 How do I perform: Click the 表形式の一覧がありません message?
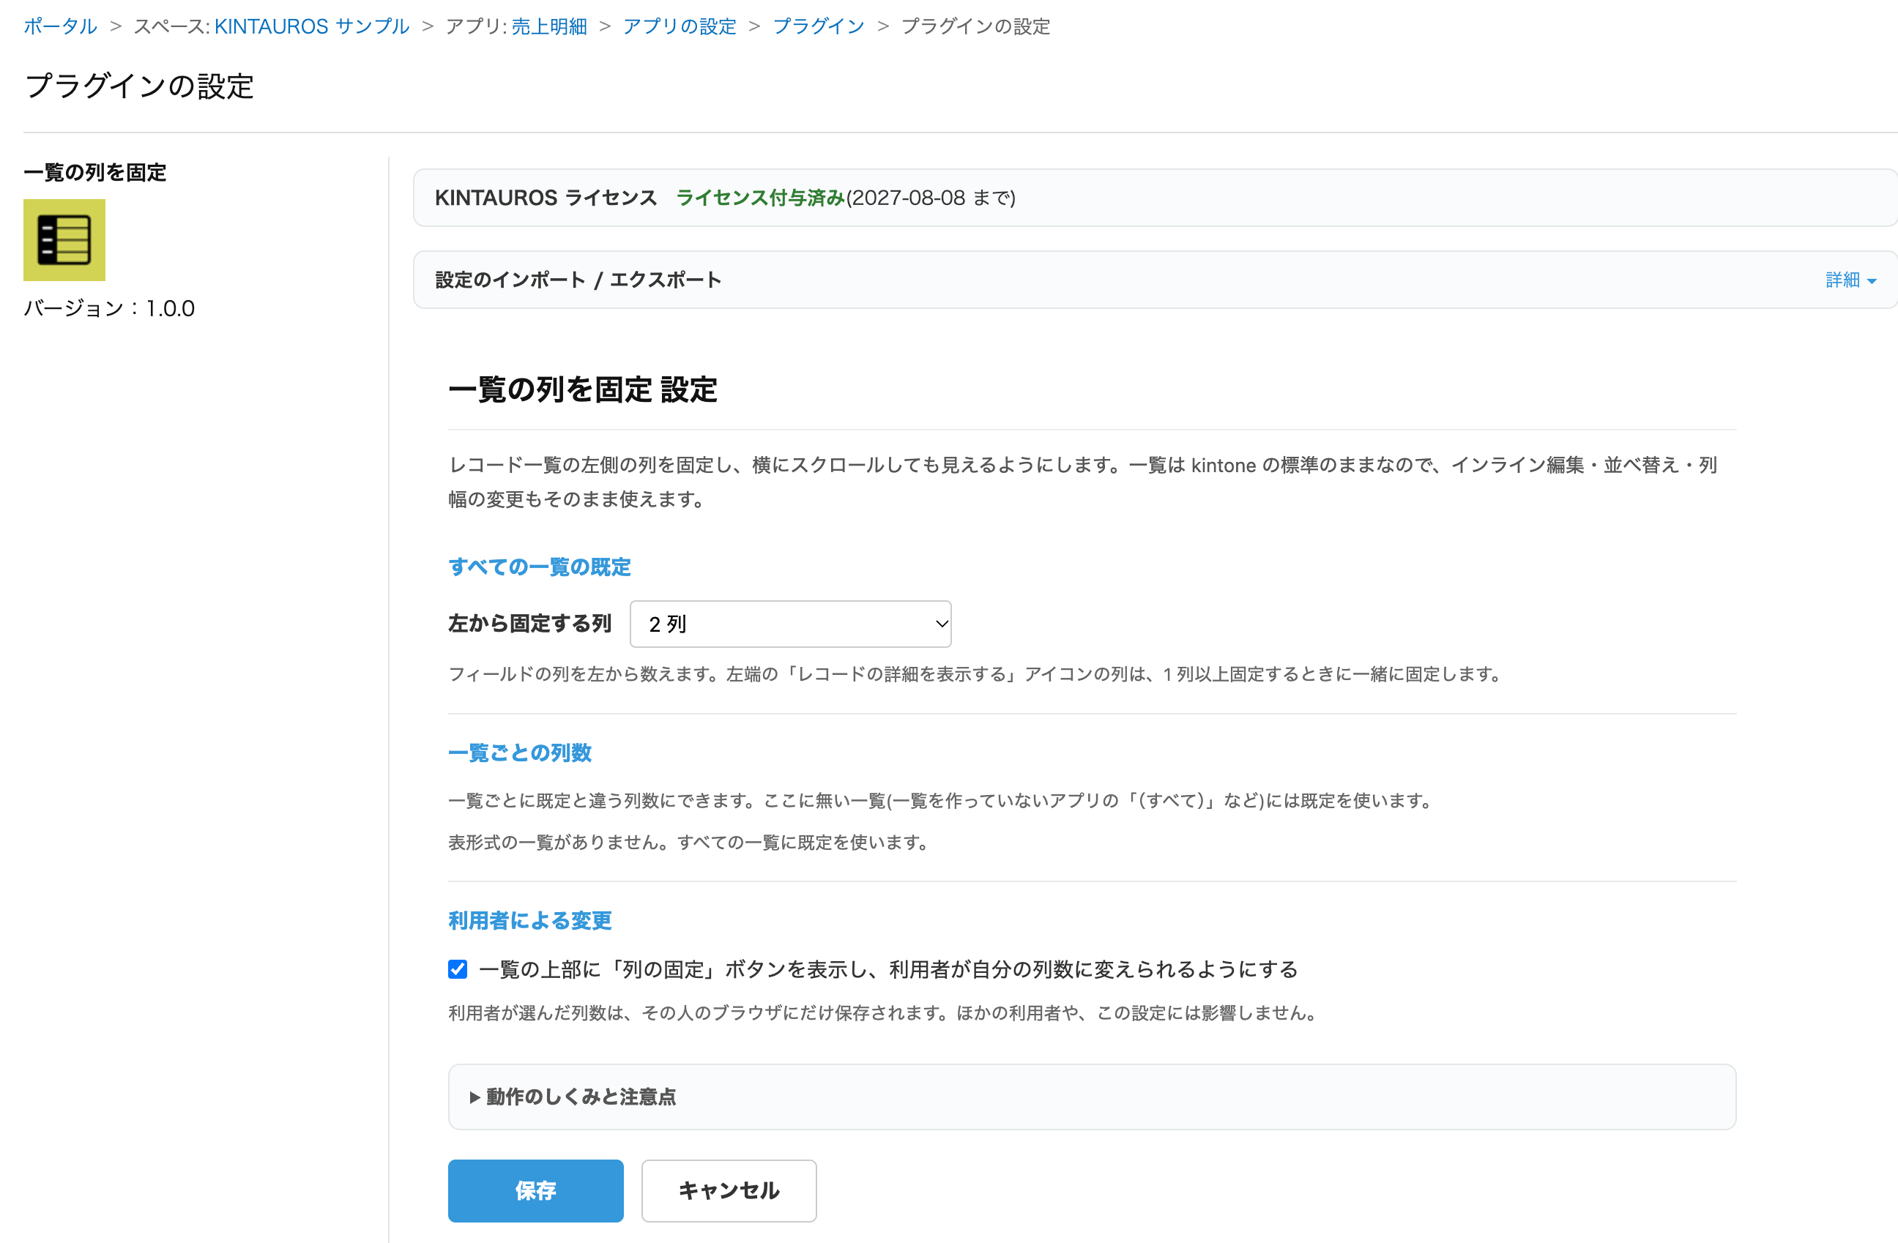coord(689,842)
